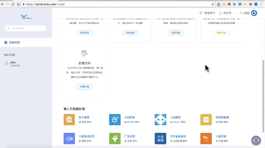Click the Qiniu bull logo
The image size is (265, 148).
26,16
